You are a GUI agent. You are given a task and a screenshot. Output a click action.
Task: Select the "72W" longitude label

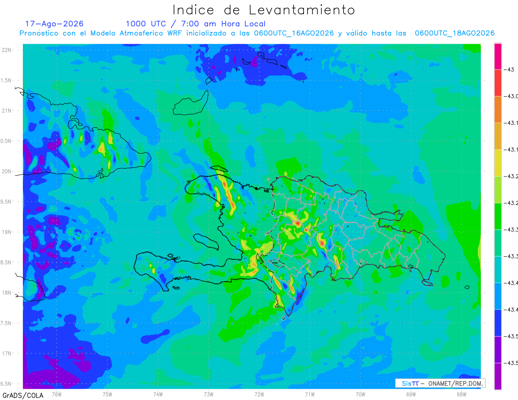pyautogui.click(x=259, y=394)
